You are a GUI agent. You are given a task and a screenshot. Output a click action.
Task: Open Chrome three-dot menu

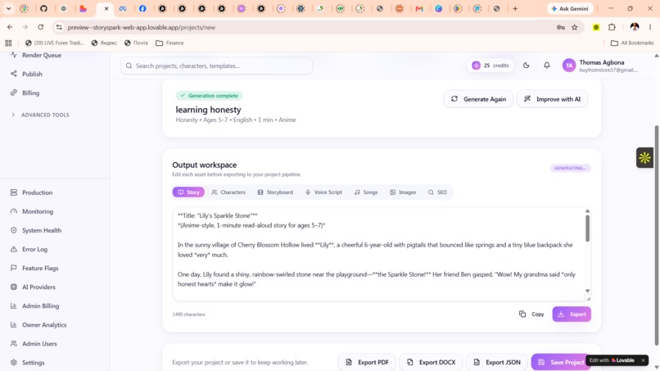point(650,27)
